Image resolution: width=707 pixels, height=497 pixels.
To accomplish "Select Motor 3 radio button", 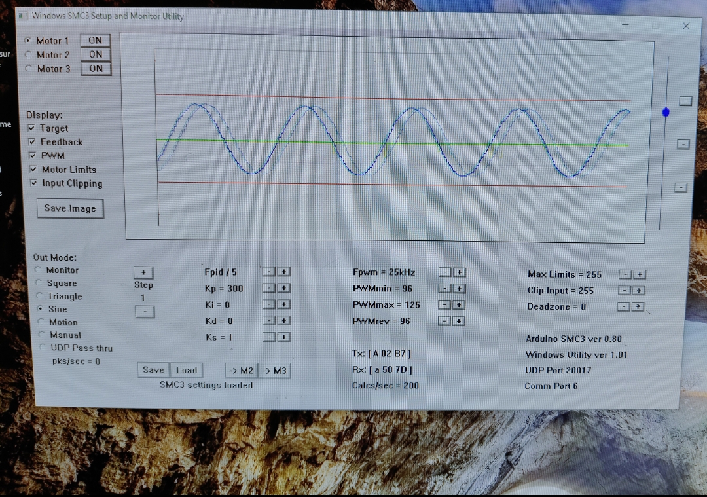I will (29, 69).
